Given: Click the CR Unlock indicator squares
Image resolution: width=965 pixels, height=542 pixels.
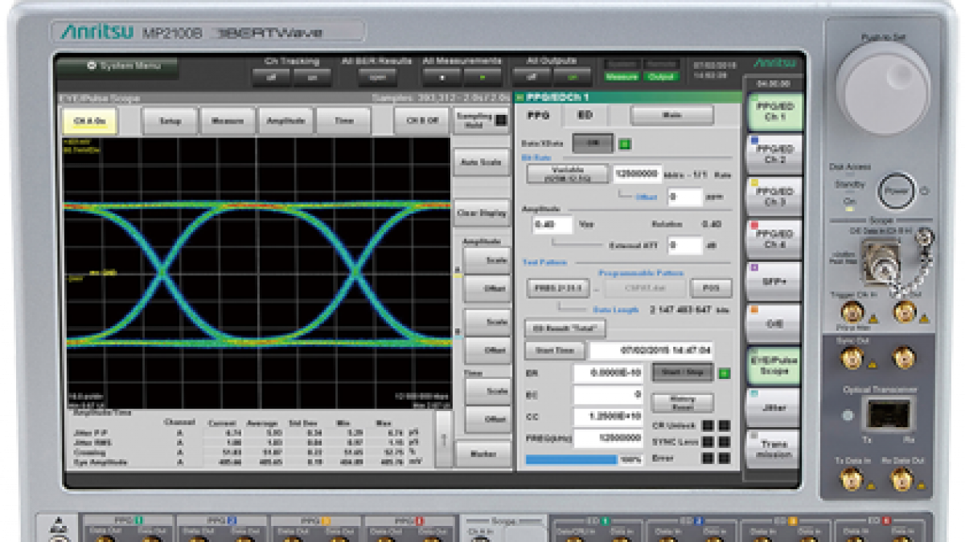Looking at the screenshot, I should tap(715, 426).
